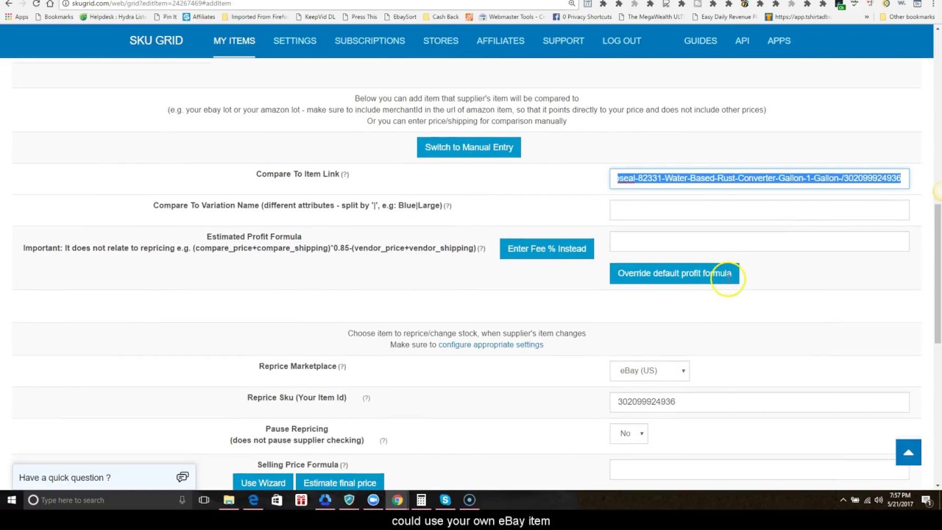Click the page vertical scrollbar
The image size is (942, 530).
(936, 273)
